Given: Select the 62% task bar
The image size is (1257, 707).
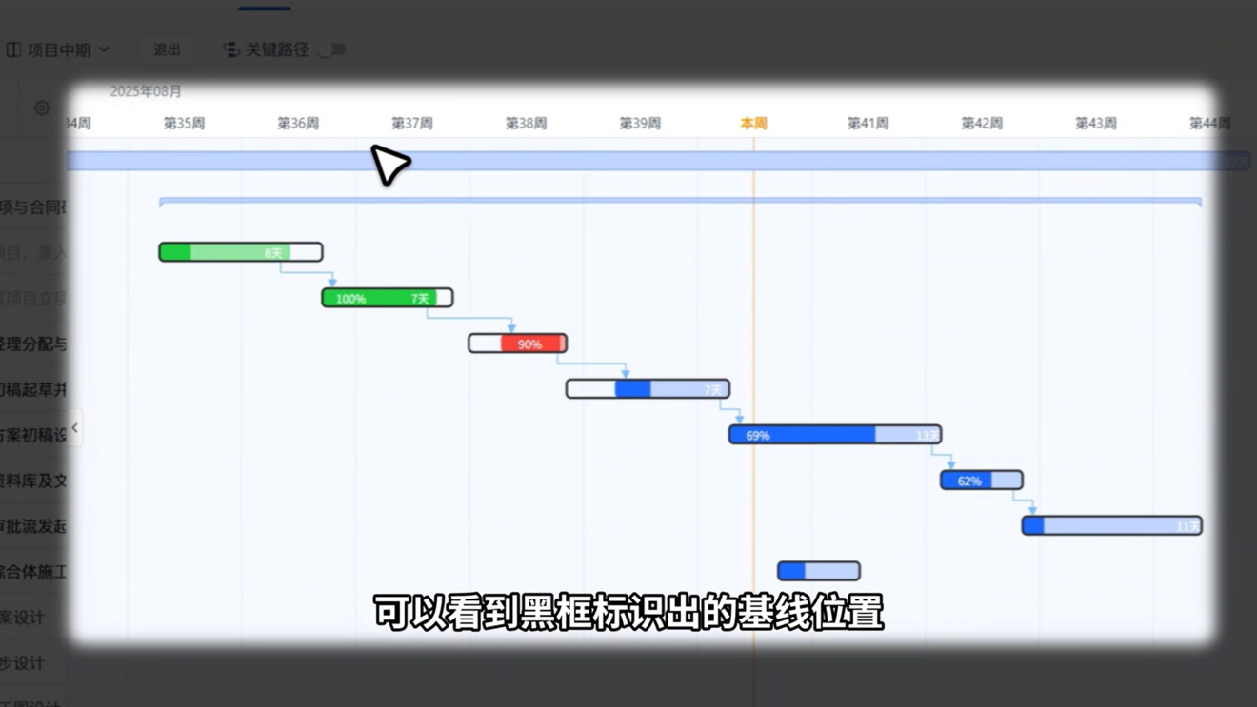Looking at the screenshot, I should tap(982, 481).
